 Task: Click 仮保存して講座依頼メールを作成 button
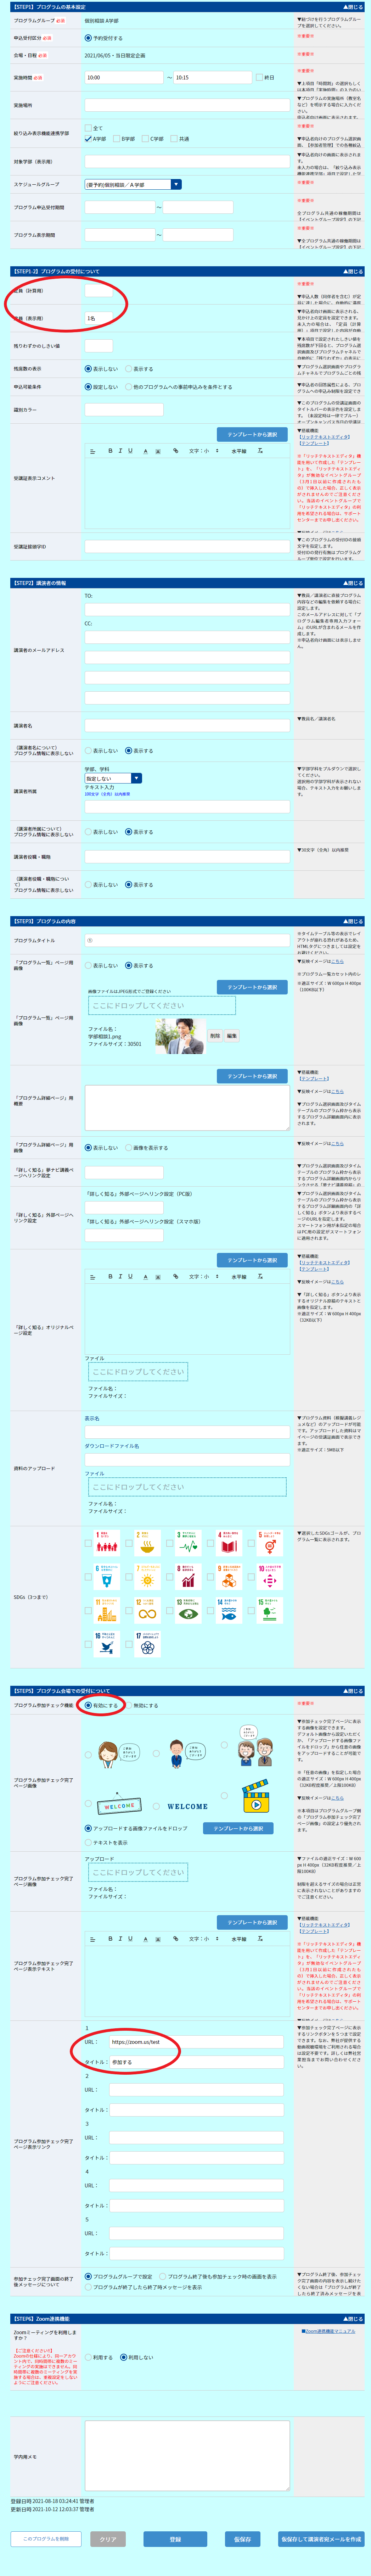[x=321, y=2539]
